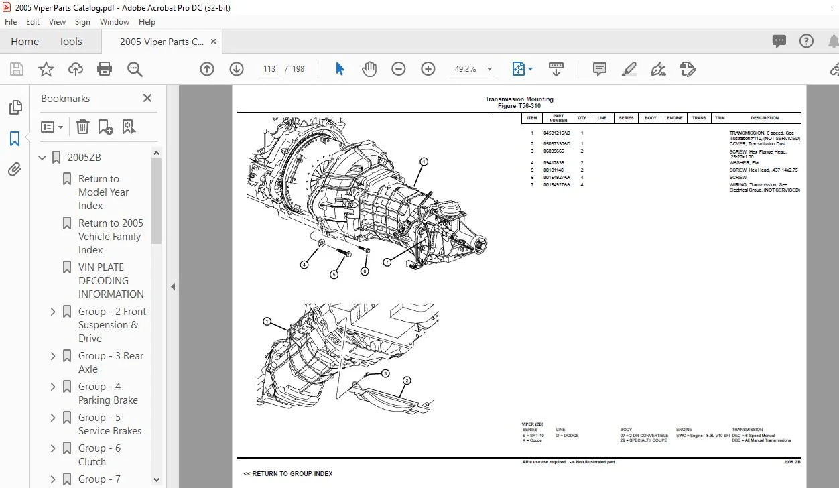Image resolution: width=839 pixels, height=488 pixels.
Task: Open the Window menu
Action: coord(115,22)
